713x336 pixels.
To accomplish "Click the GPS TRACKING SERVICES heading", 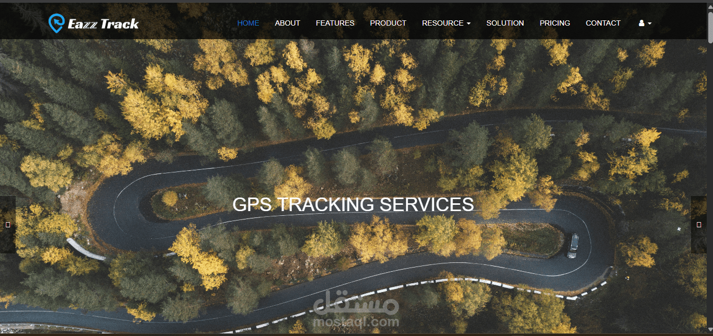I will [353, 204].
